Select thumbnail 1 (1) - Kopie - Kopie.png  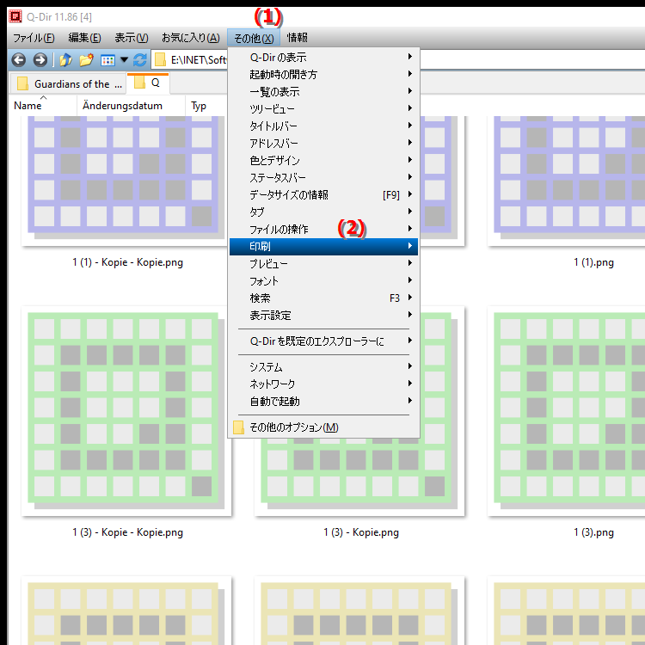point(124,181)
